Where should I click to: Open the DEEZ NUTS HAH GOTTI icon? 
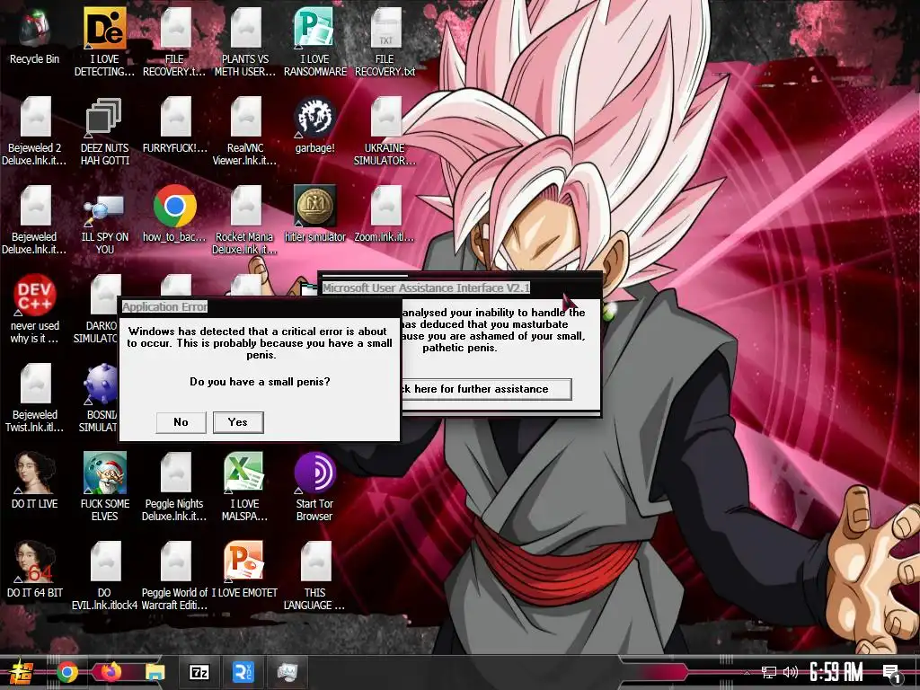pyautogui.click(x=104, y=131)
